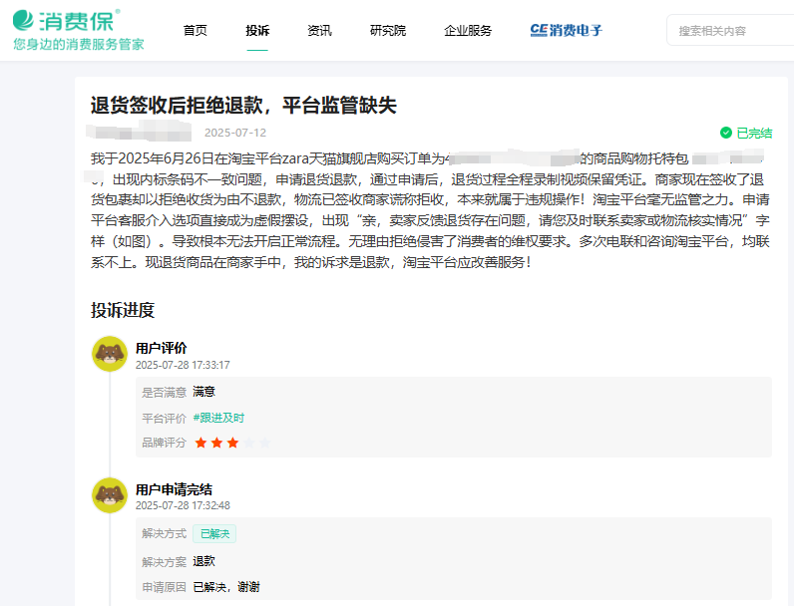Click the 平台评价 label
The height and width of the screenshot is (606, 794).
pyautogui.click(x=164, y=419)
